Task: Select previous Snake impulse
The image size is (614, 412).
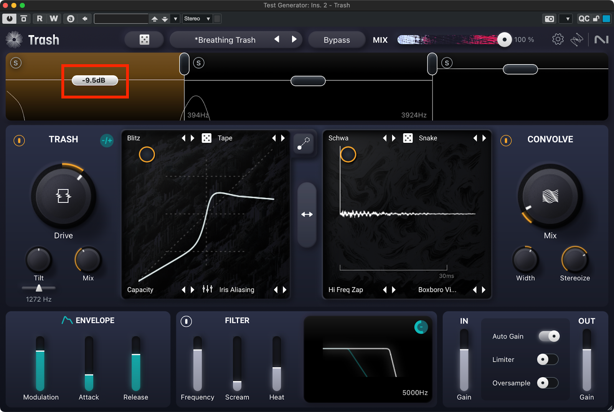Action: [x=475, y=138]
